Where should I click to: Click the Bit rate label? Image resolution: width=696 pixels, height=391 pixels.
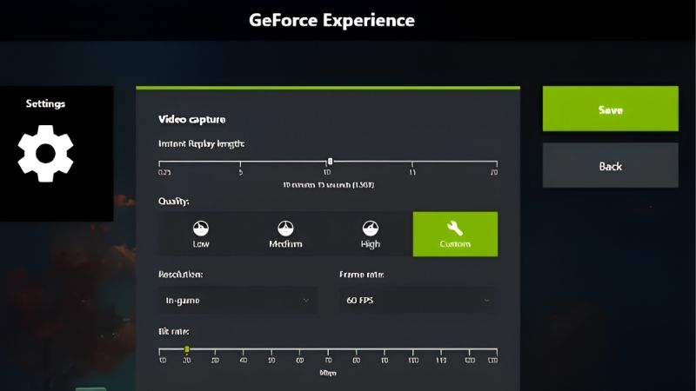click(173, 331)
